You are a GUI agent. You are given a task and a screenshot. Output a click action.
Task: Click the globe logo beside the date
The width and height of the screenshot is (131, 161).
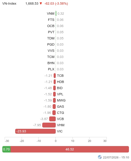[x=100, y=157]
